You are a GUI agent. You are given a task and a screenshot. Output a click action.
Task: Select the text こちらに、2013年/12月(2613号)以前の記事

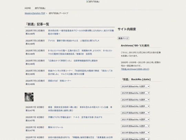[141, 53]
